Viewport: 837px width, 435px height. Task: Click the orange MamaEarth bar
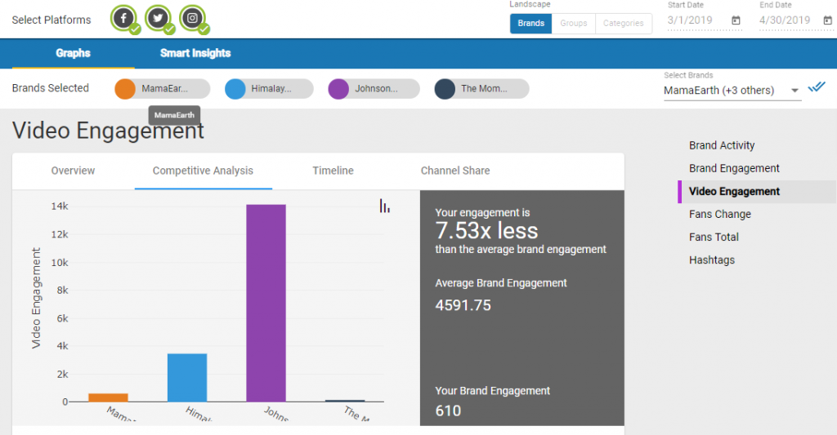tap(109, 397)
